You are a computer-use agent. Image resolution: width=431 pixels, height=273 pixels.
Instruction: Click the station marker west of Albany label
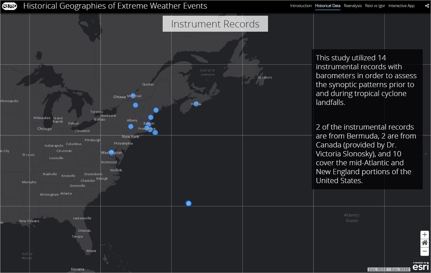[131, 126]
